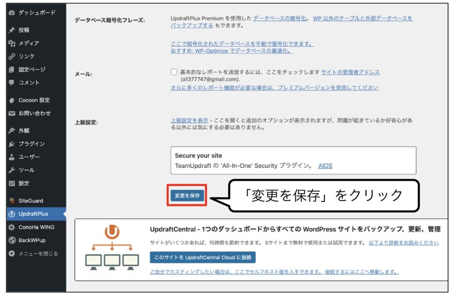Screen dimensions: 454x297
Task: Expand 上級設定を表示 link
Action: coord(189,120)
